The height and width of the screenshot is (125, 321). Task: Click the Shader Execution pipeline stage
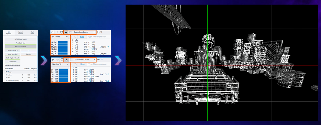(20, 47)
